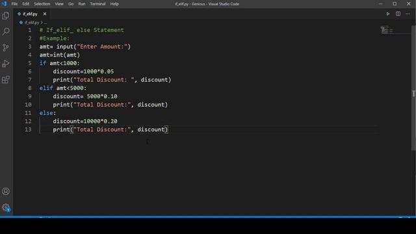
Task: Open the Explorer view in activity bar
Action: coord(6,16)
